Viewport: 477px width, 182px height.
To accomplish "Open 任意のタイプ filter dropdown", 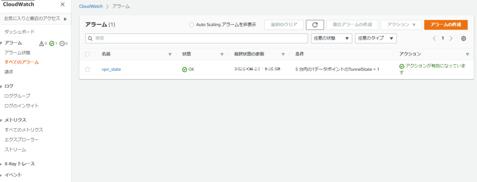I will 376,39.
